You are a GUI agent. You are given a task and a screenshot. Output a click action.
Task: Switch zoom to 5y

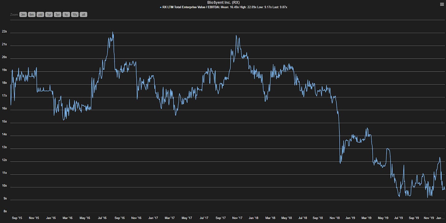[x=66, y=14]
